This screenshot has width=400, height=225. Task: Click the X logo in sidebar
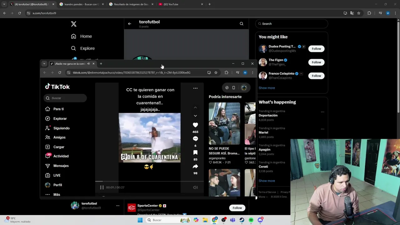point(74,24)
